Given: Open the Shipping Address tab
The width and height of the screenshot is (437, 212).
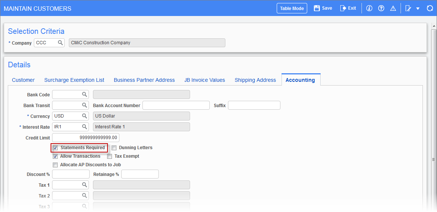Looking at the screenshot, I should click(255, 80).
